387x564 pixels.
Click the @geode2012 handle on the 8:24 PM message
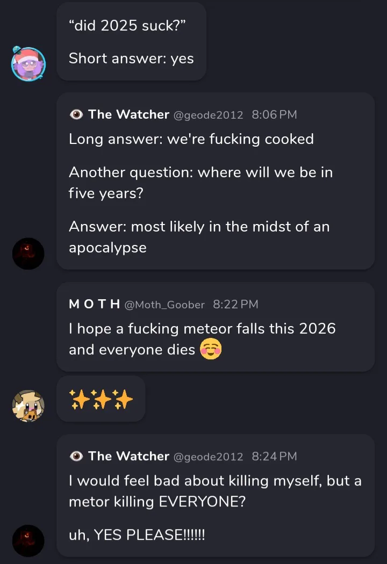tap(208, 457)
